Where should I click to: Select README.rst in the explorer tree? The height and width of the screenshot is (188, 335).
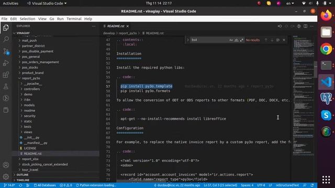32,154
